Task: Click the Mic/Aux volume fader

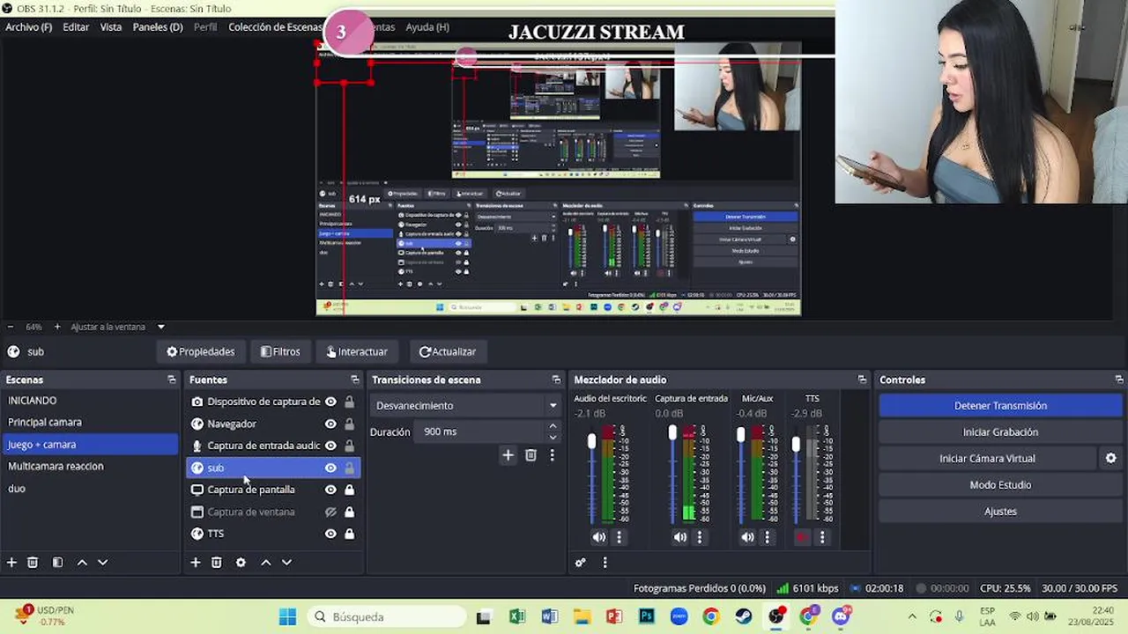Action: [x=740, y=435]
